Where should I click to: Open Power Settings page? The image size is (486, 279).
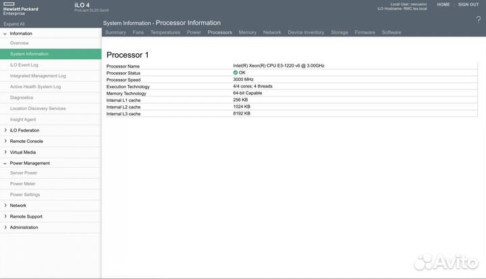pyautogui.click(x=25, y=195)
